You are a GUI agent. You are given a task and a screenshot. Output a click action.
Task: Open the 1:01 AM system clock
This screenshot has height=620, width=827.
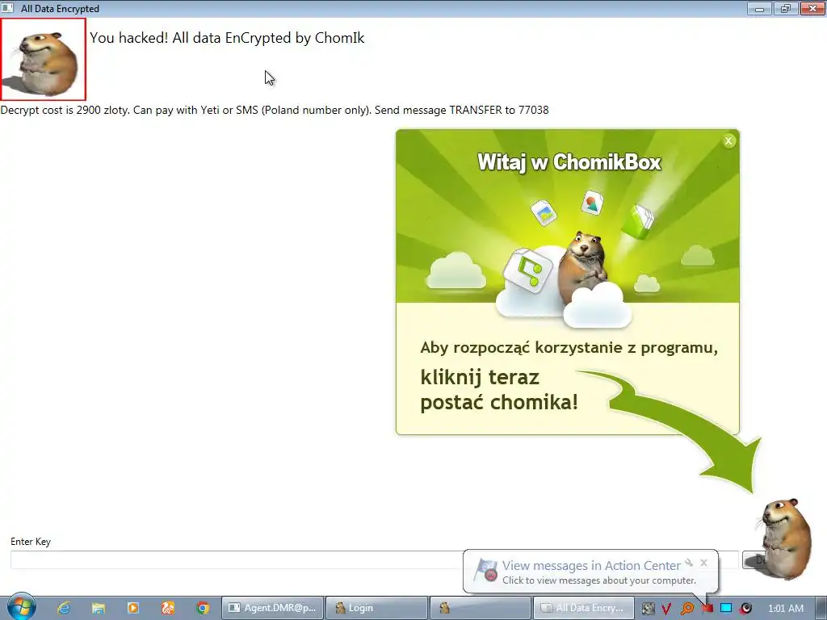785,608
